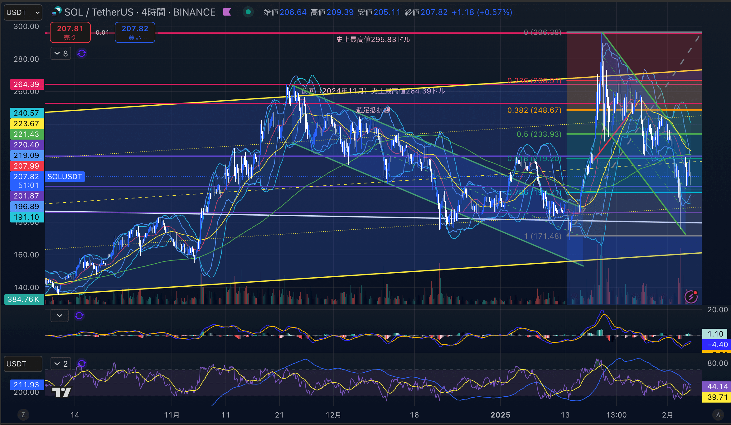
Task: Click the purple flag icon beside BINANCE
Action: 227,12
